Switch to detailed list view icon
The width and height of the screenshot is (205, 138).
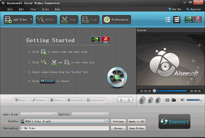tap(168, 20)
